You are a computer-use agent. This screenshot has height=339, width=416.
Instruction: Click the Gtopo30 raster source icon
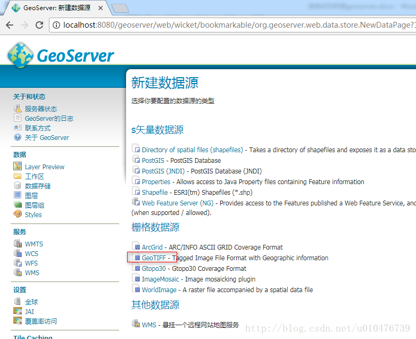[136, 267]
